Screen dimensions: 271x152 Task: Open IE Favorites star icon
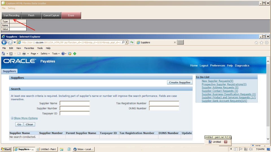coord(261,43)
